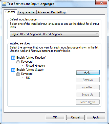Open the default input language dropdown arrow

97,34
